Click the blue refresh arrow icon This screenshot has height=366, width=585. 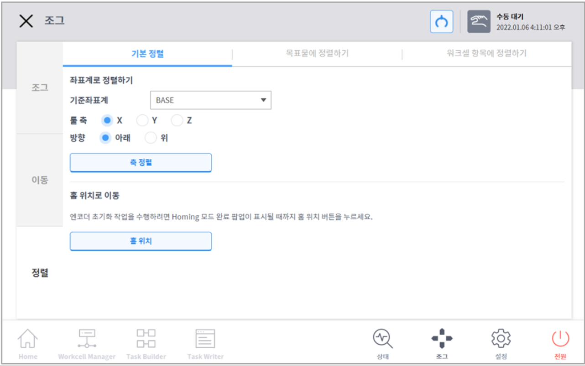point(441,22)
